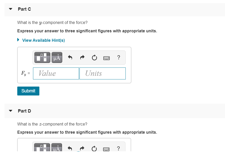Collapse the Part D section
The image size is (225, 152).
click(10, 110)
